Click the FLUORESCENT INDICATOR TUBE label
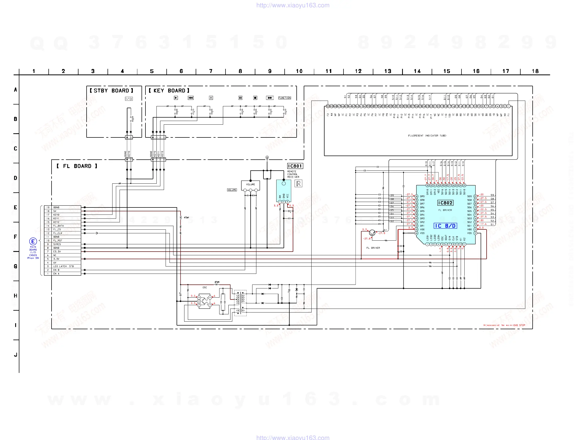The height and width of the screenshot is (440, 586). click(x=427, y=135)
